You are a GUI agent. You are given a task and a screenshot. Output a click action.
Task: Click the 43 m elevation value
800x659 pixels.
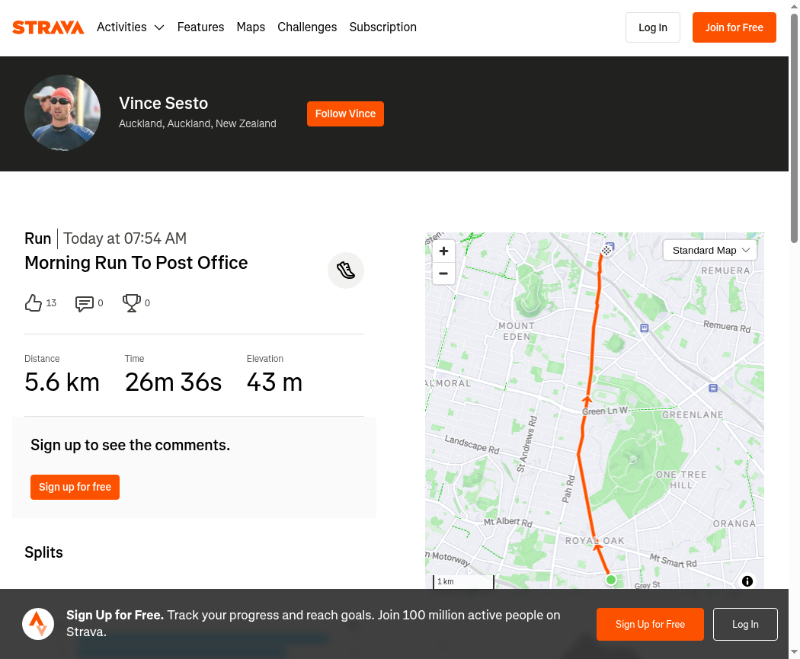point(274,382)
